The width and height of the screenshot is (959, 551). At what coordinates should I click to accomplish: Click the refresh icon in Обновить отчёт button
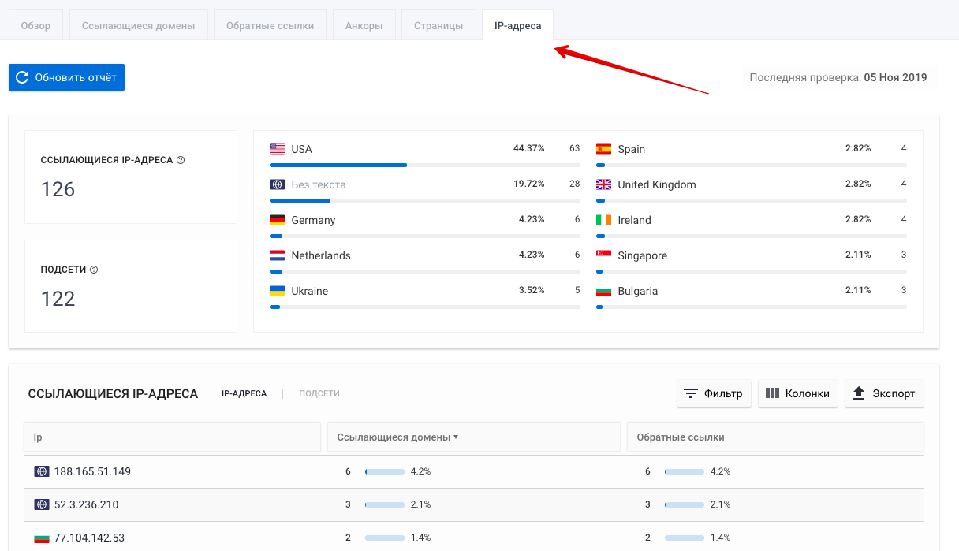(x=22, y=77)
